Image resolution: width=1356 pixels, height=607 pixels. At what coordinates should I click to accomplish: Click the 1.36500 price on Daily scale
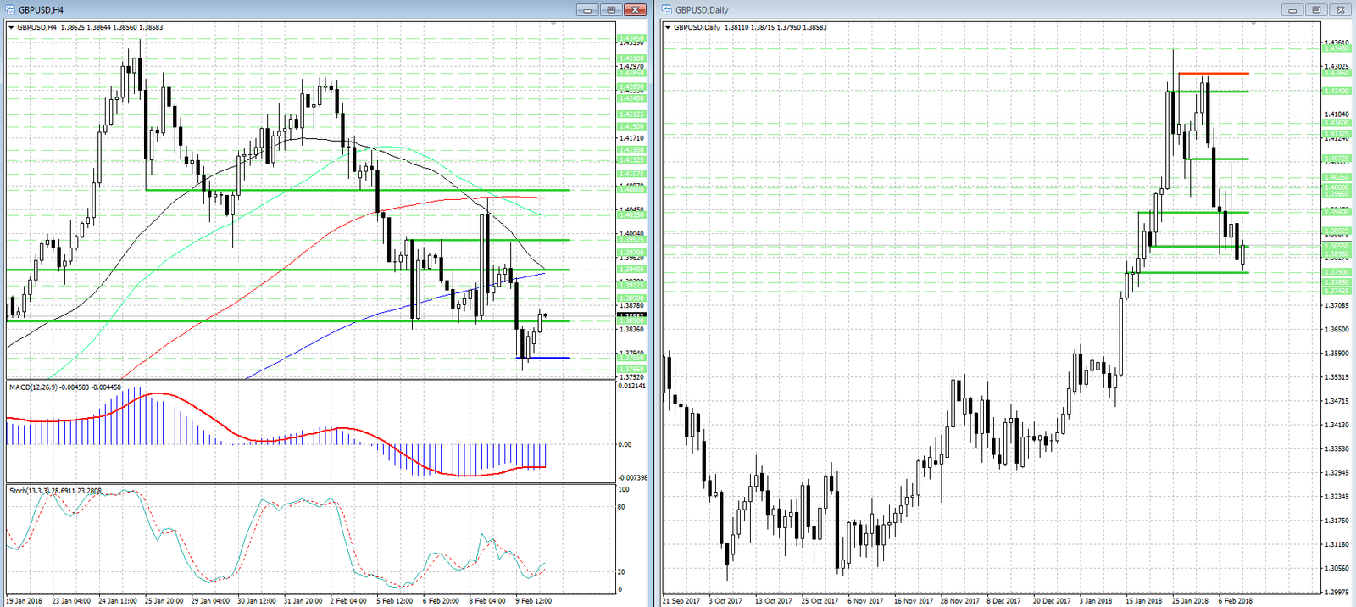1337,329
